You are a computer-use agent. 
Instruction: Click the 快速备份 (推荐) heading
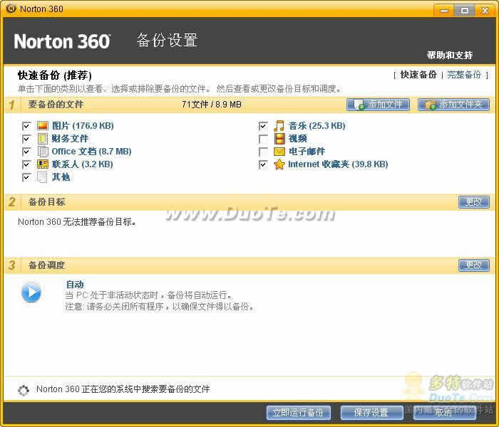point(55,75)
